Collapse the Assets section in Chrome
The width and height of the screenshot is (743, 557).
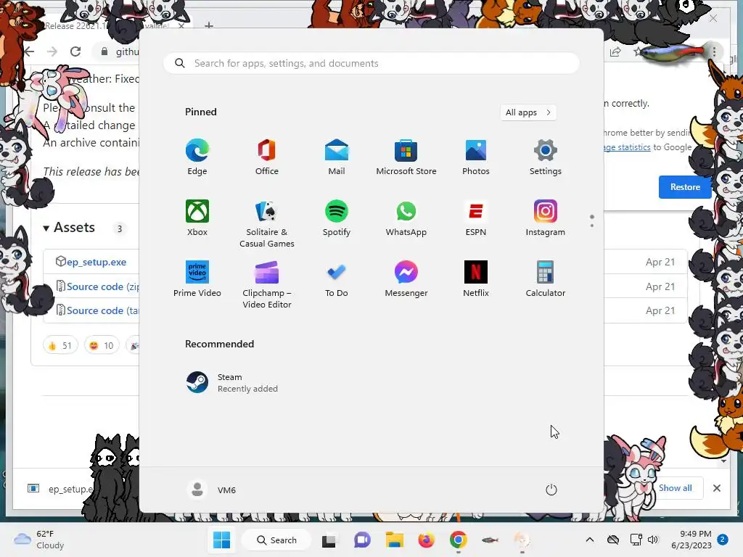coord(46,228)
